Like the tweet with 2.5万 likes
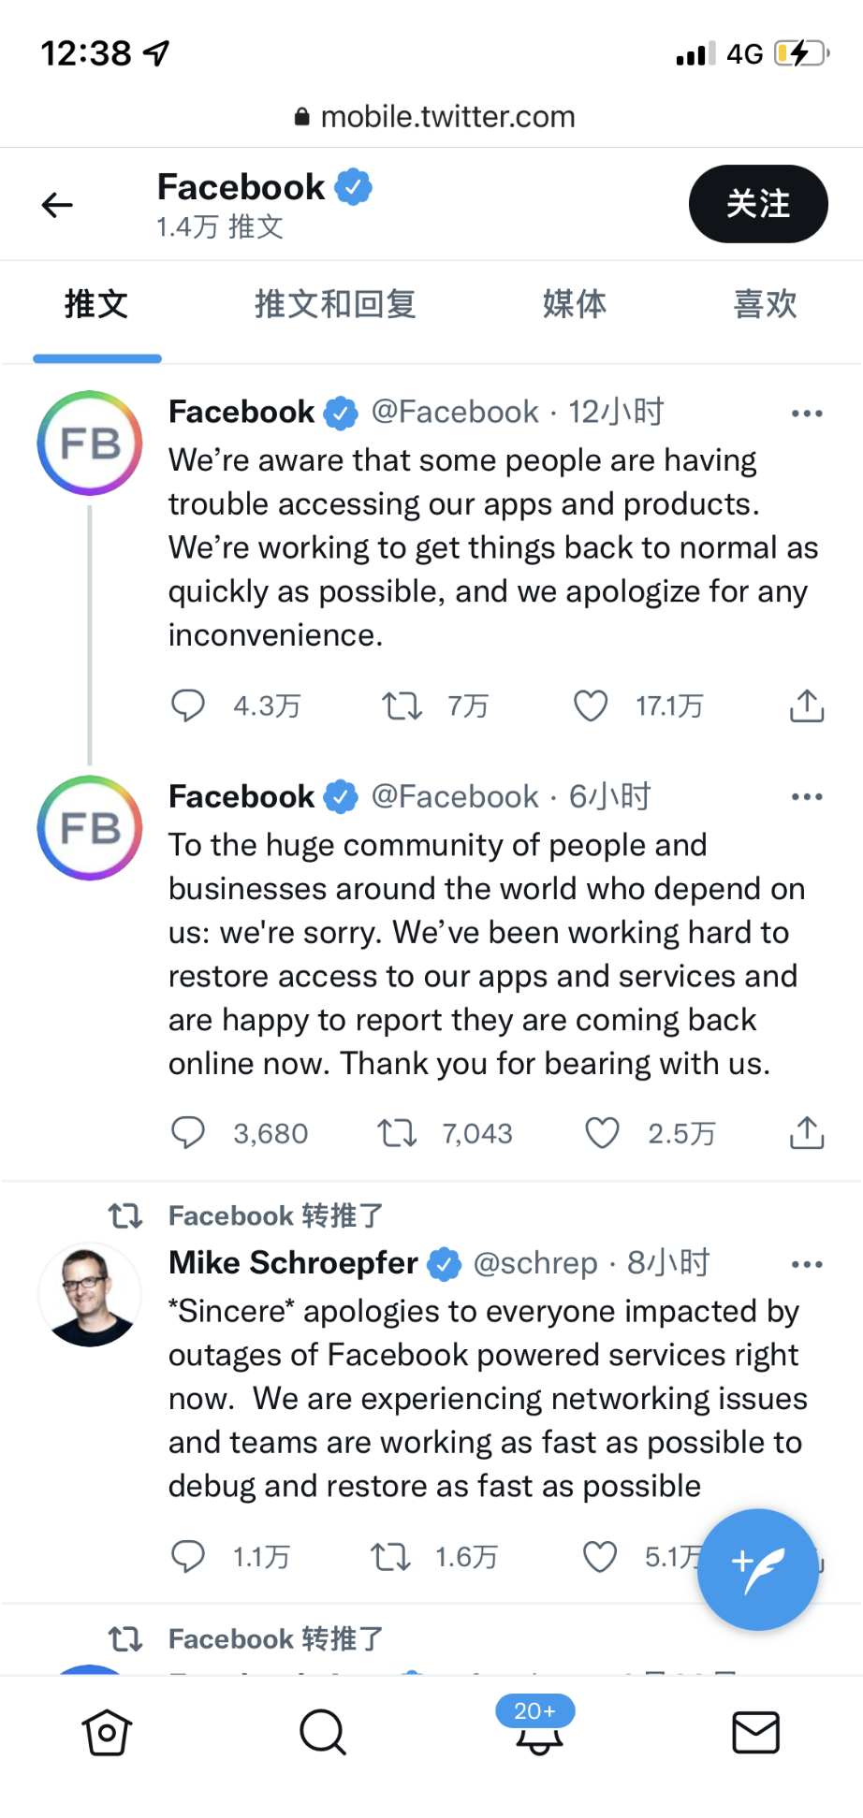 [x=602, y=1133]
